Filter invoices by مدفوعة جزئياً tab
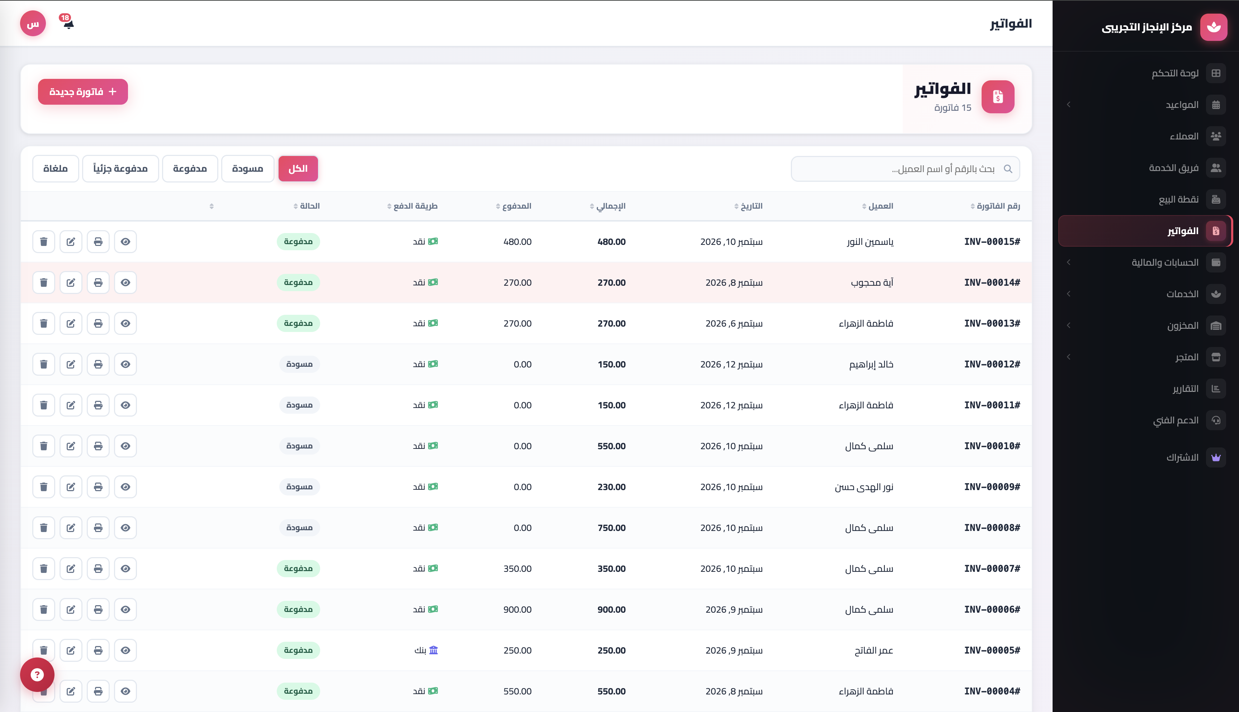Screen dimensions: 1239x712 coord(120,169)
